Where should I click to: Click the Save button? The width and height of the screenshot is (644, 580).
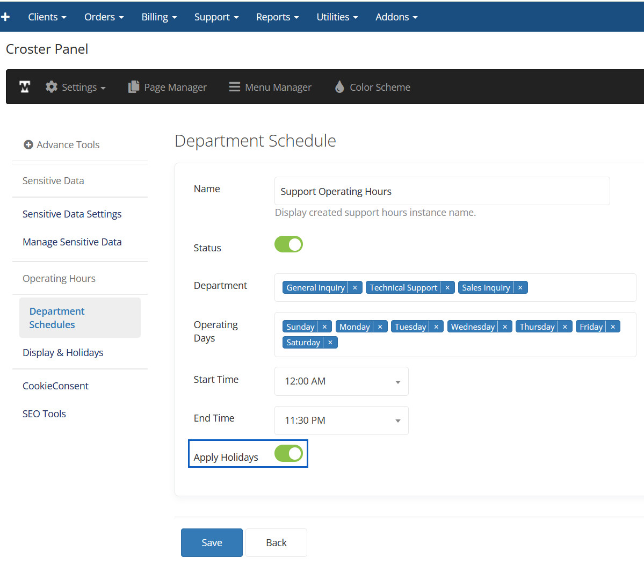coord(212,542)
